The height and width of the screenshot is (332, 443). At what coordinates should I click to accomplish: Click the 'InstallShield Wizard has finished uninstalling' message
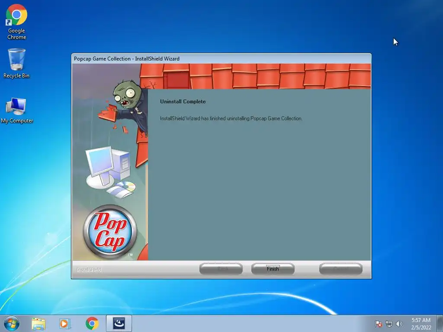tap(231, 118)
